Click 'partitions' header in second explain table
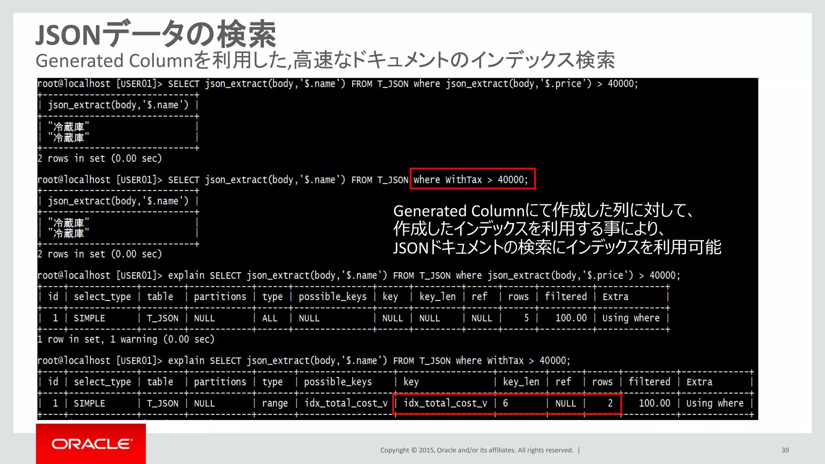This screenshot has height=464, width=825. coord(220,382)
